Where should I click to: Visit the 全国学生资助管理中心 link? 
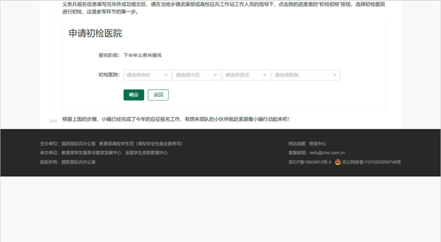coord(146,153)
